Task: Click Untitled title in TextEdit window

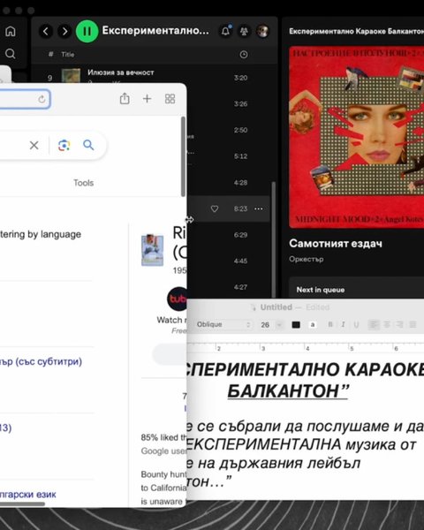Action: coord(276,307)
